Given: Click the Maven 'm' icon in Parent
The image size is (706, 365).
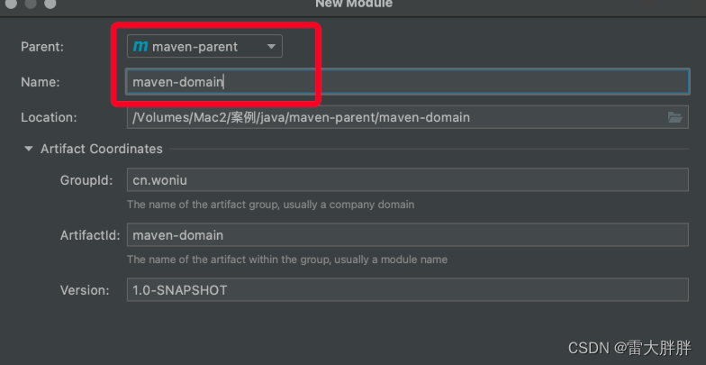Looking at the screenshot, I should pos(140,46).
